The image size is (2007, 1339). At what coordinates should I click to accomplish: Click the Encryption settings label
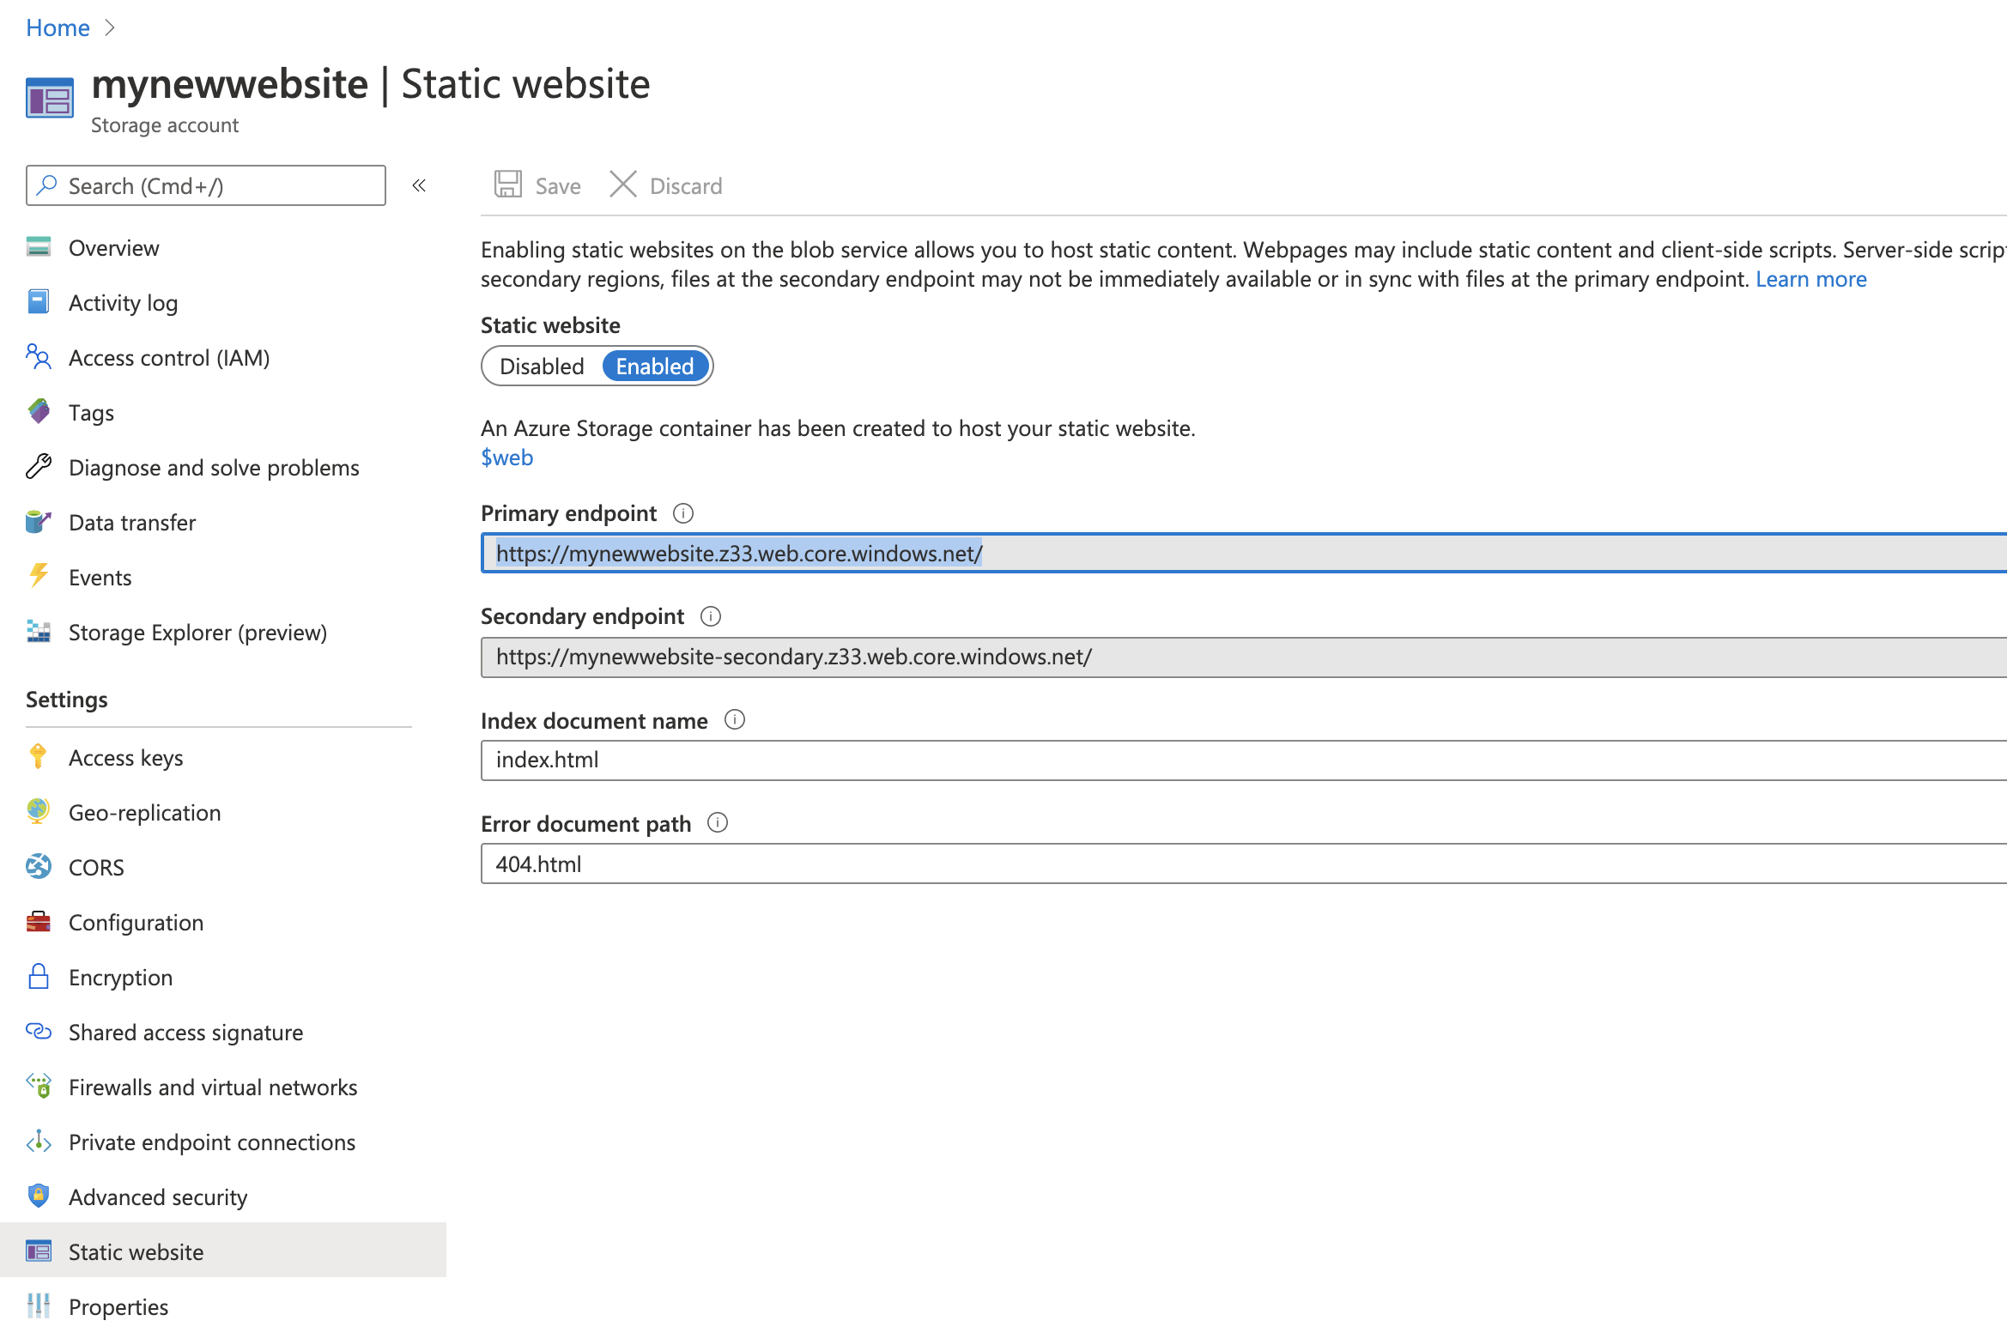point(121,977)
